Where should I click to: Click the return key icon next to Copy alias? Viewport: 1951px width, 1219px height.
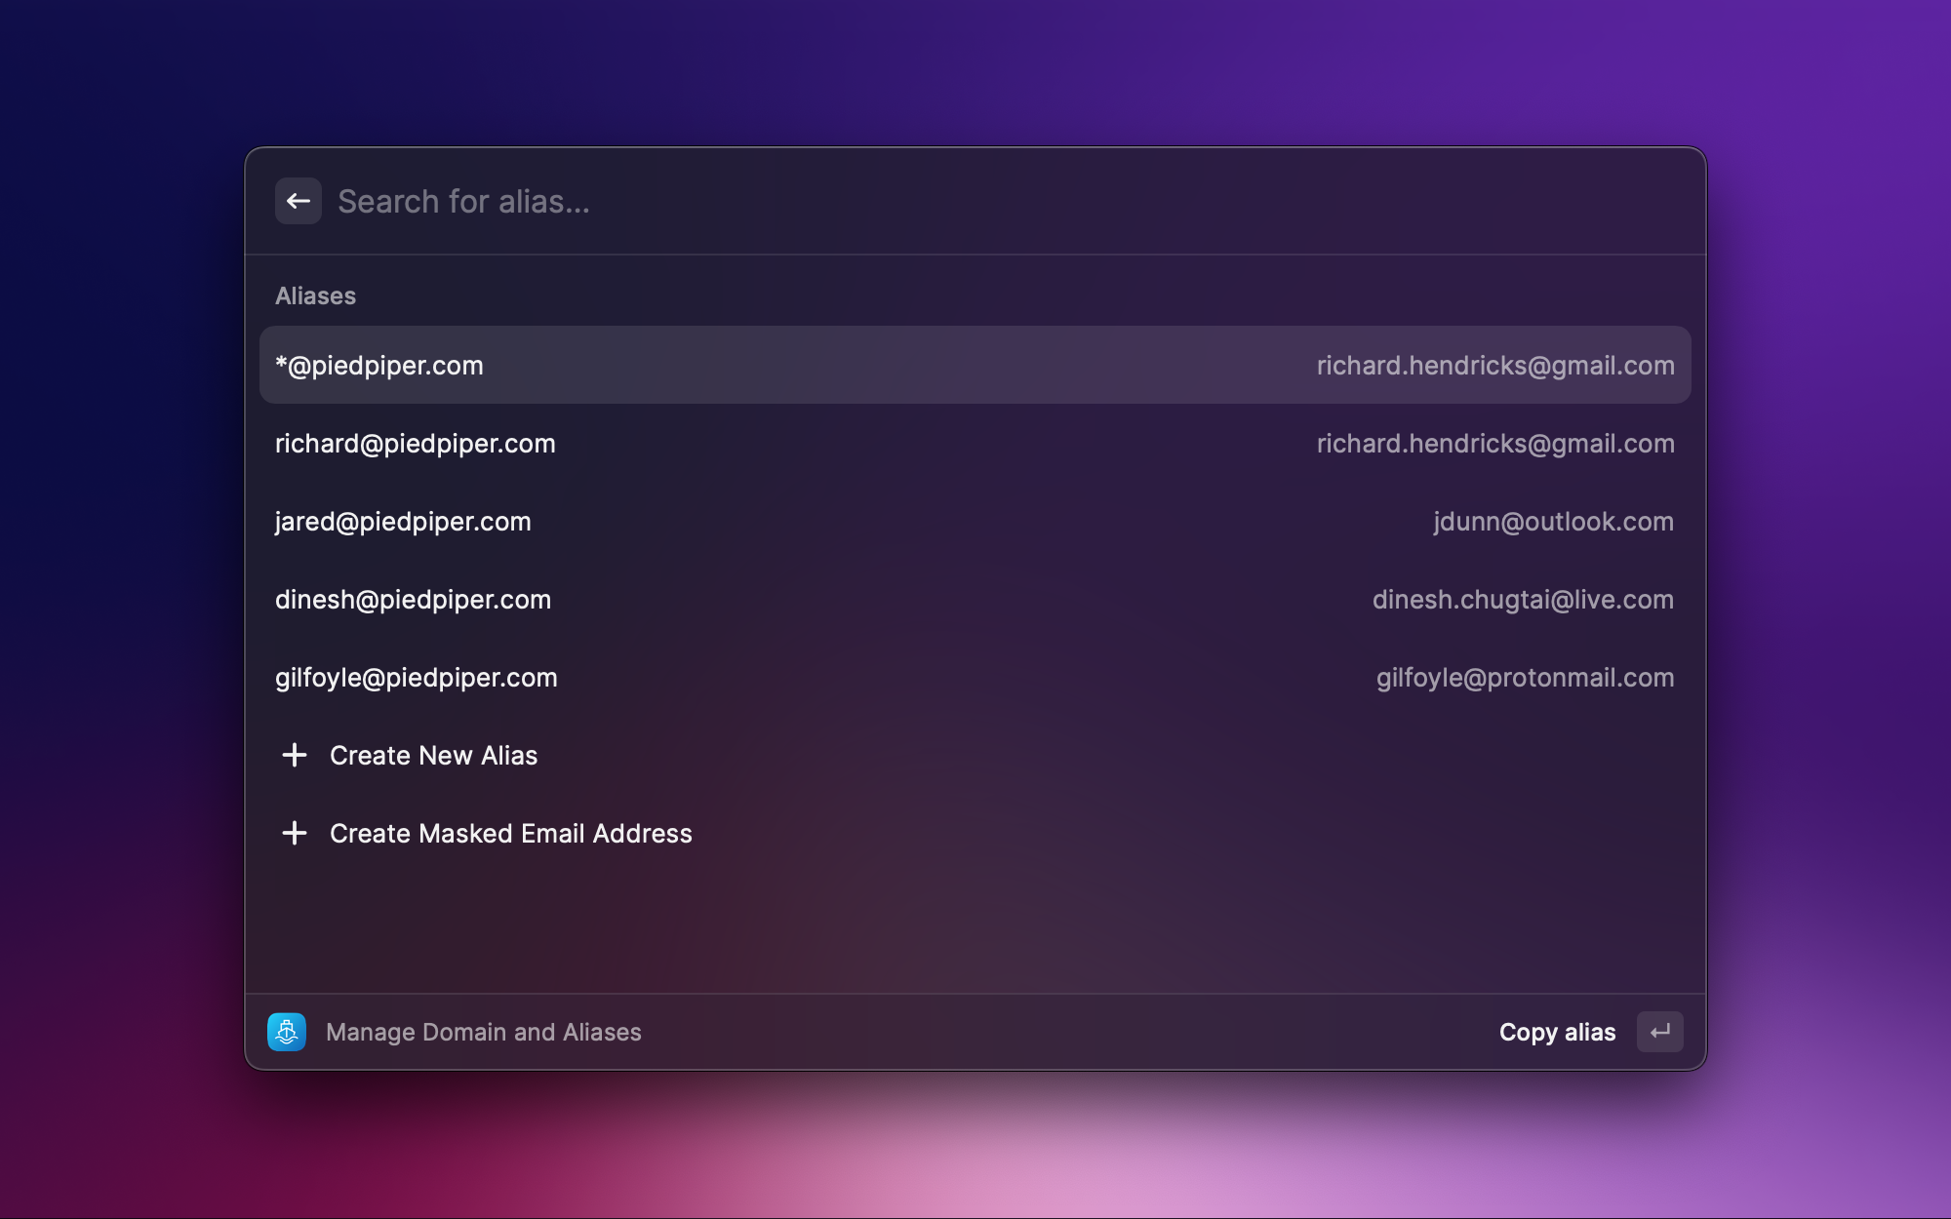[1659, 1032]
